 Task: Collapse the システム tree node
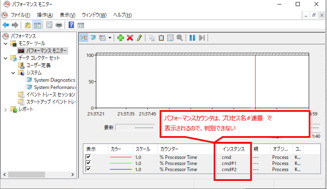tap(13, 73)
